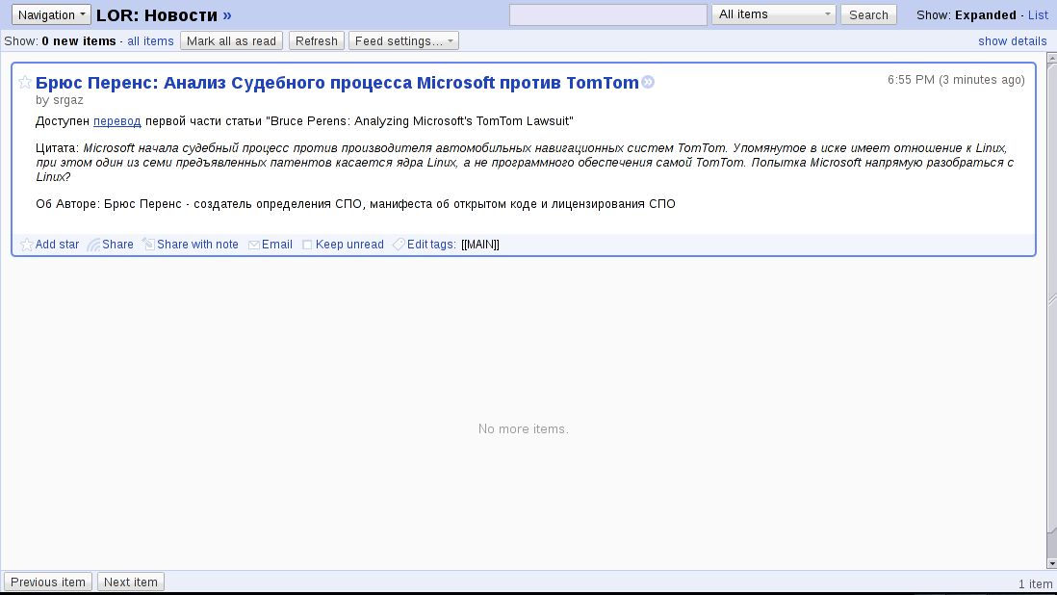Open the Navigation dropdown
Viewport: 1057px width, 595px height.
pyautogui.click(x=51, y=14)
